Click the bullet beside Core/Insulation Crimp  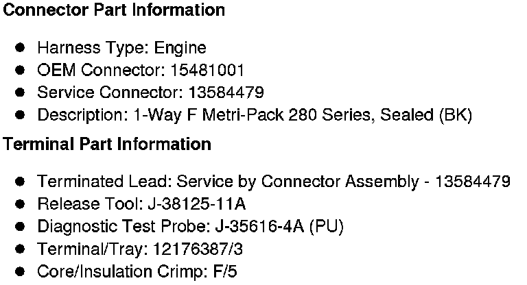[x=20, y=271]
